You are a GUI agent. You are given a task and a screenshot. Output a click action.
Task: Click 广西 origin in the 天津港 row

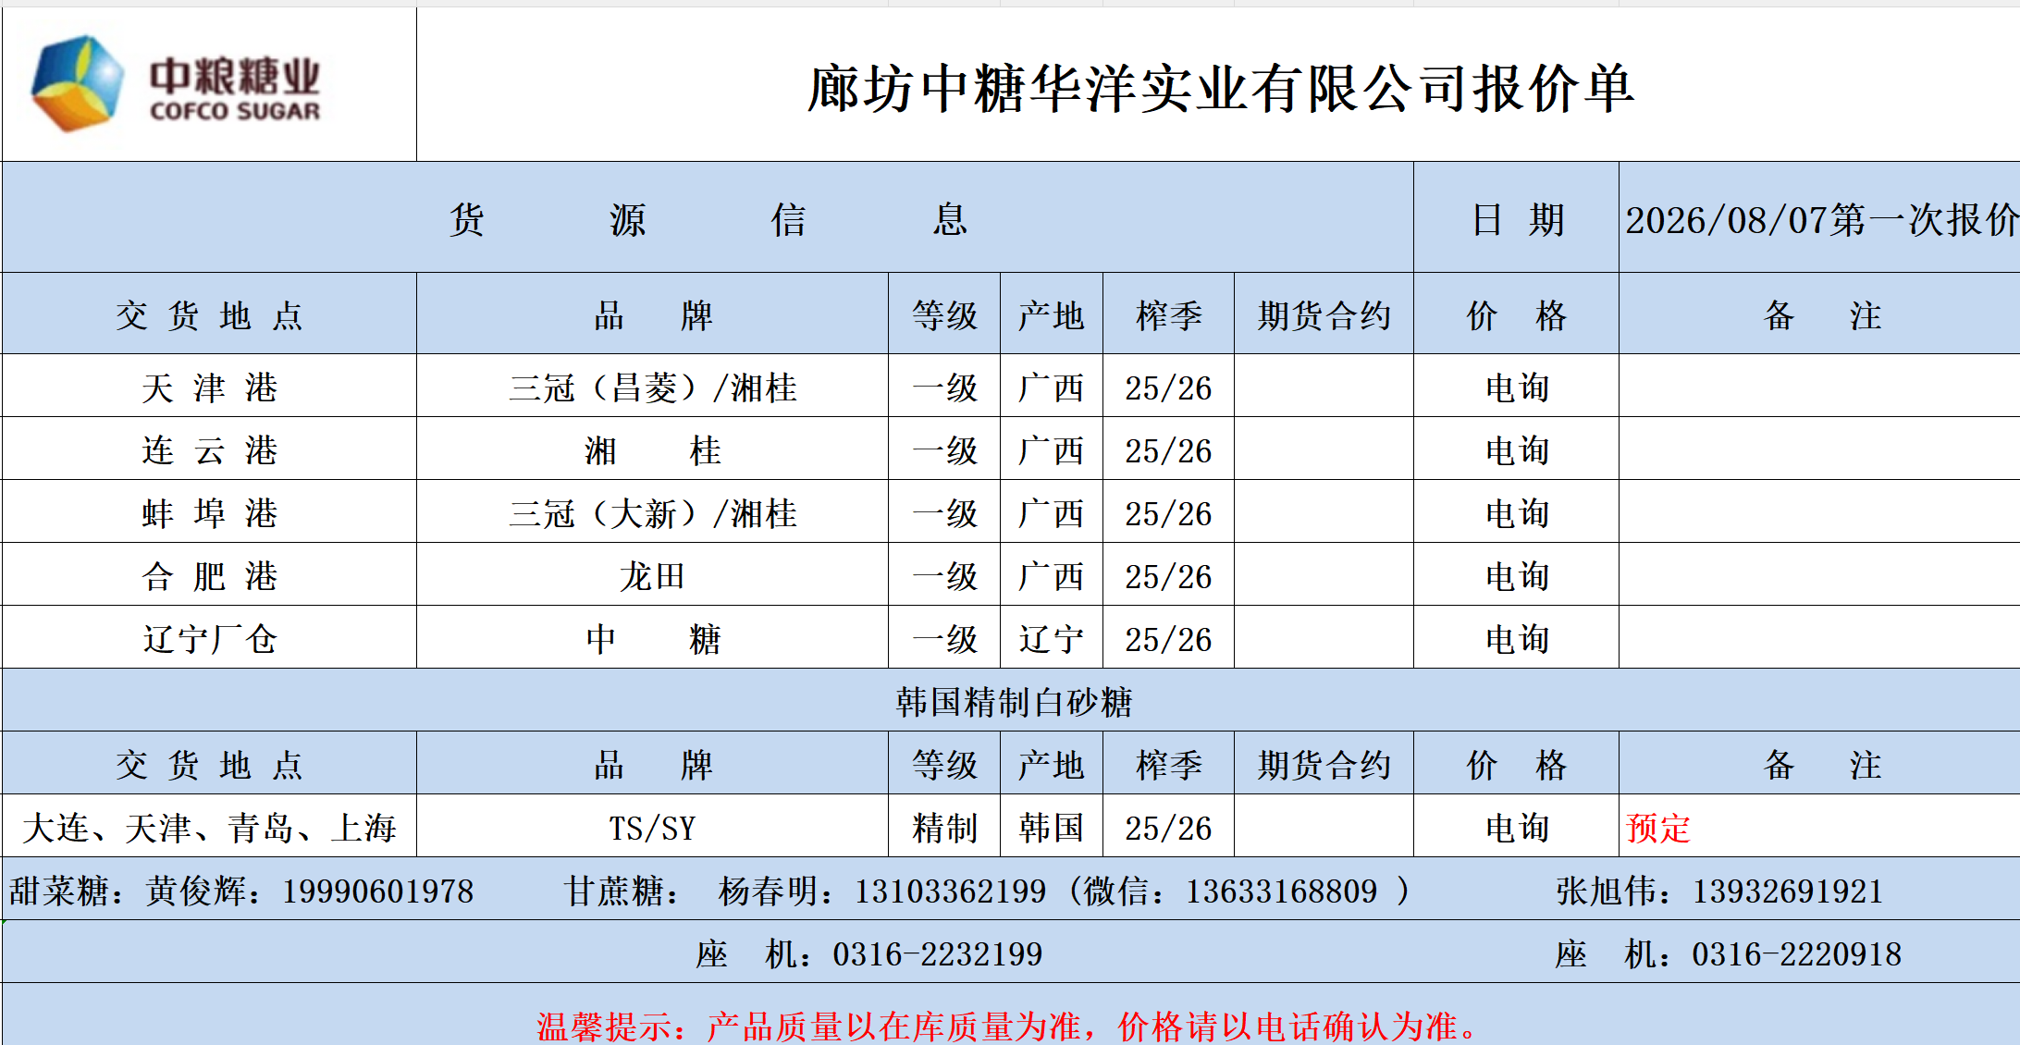[1052, 387]
